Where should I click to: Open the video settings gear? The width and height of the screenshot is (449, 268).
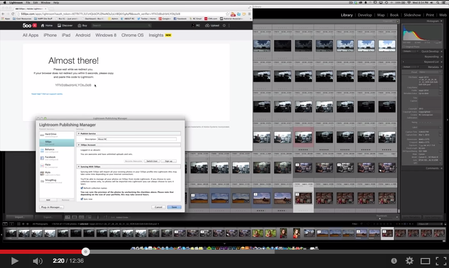coord(409,261)
